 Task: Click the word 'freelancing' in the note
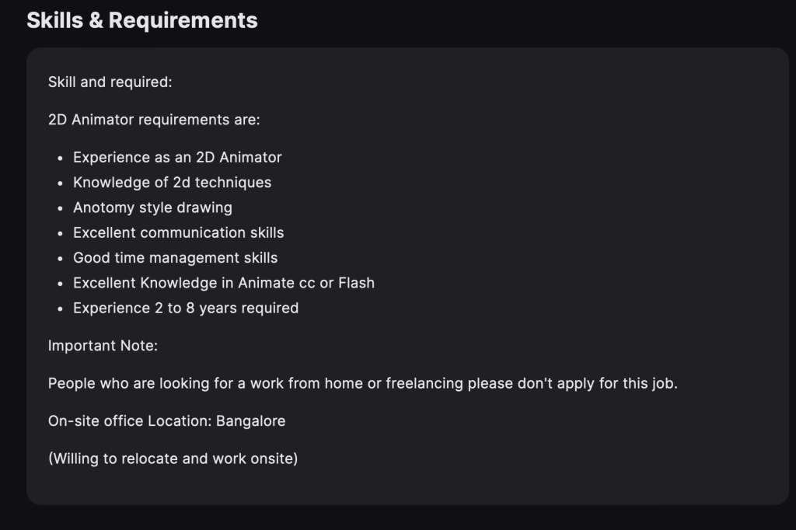[x=424, y=383]
